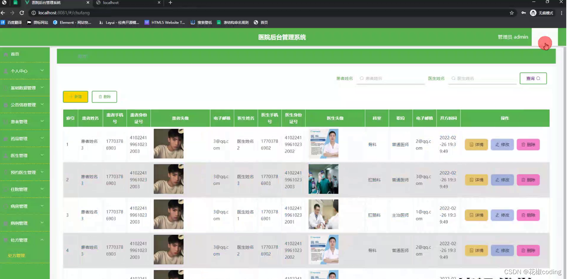Close the 医院后台管理系统 browser tab

click(x=88, y=3)
